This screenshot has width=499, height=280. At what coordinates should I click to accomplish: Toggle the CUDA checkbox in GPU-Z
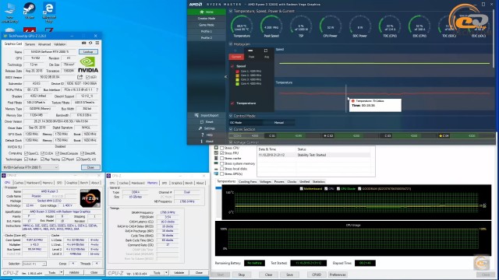(x=42, y=153)
